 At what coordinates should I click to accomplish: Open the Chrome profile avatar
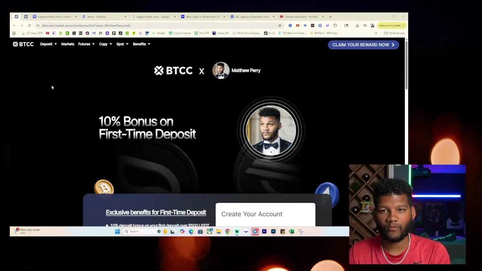(372, 26)
